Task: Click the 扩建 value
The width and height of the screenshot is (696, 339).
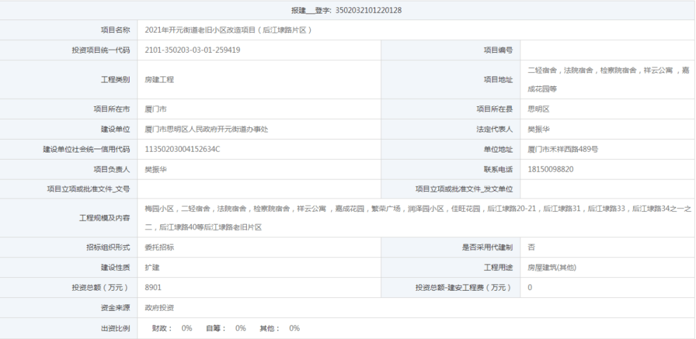Action: point(152,268)
